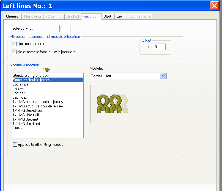Check applies to all knitting modes

15,145
